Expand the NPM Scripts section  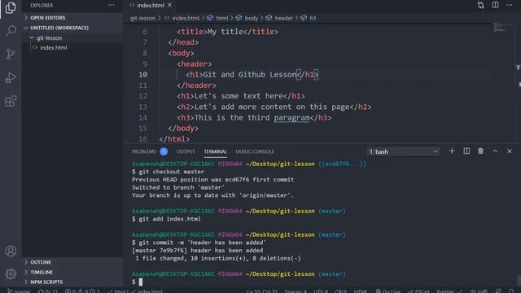[72, 282]
